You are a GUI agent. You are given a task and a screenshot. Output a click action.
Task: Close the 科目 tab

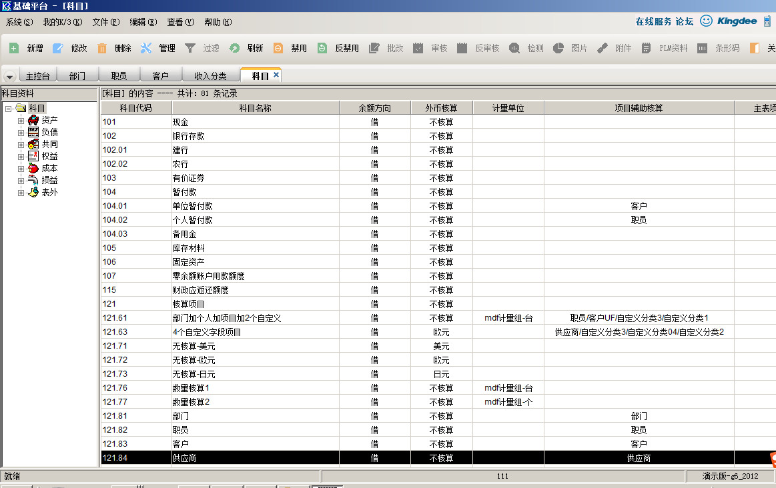click(276, 75)
